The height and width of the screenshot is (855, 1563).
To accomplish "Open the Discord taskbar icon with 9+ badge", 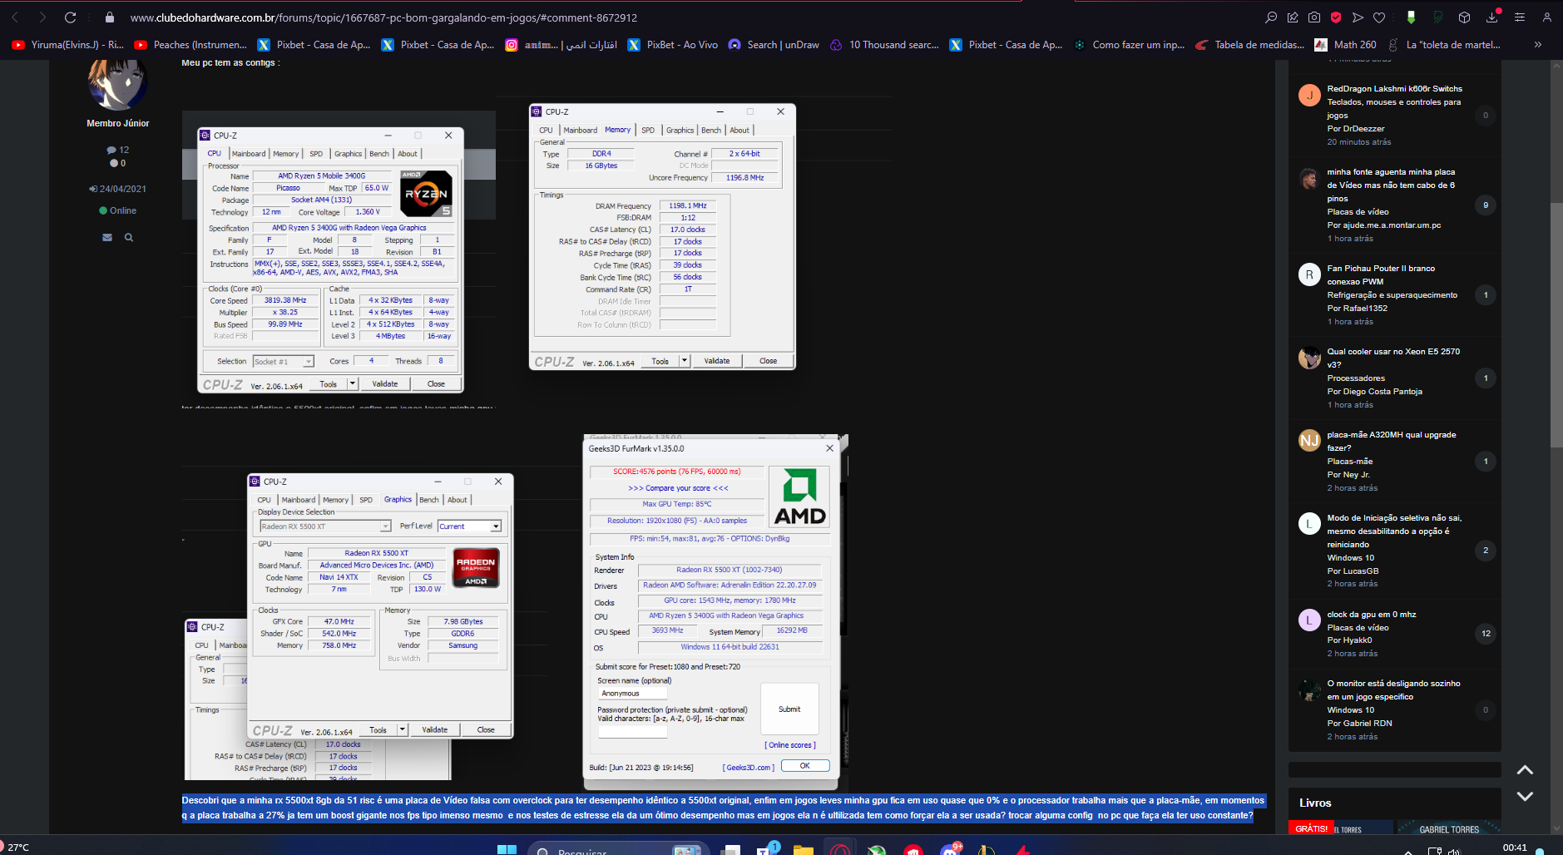I will coord(950,849).
